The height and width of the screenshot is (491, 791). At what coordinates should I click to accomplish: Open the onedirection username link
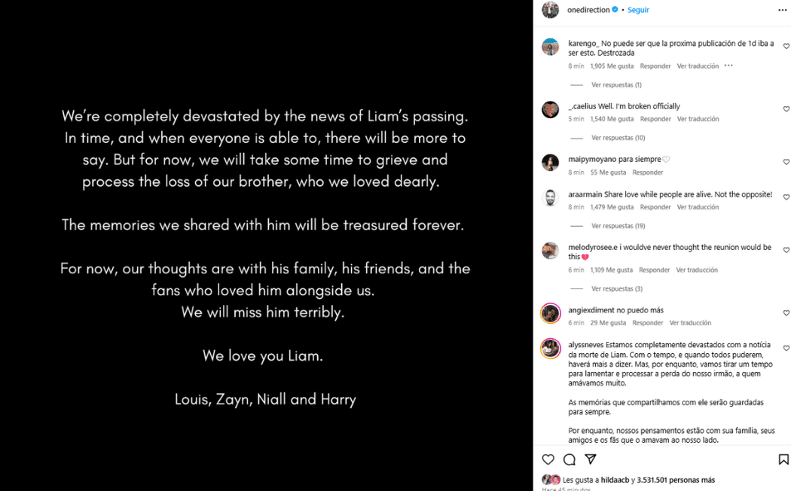[588, 10]
